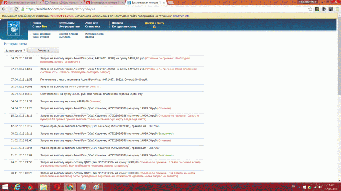Click the Показать button
The image size is (341, 191).
tap(43, 50)
